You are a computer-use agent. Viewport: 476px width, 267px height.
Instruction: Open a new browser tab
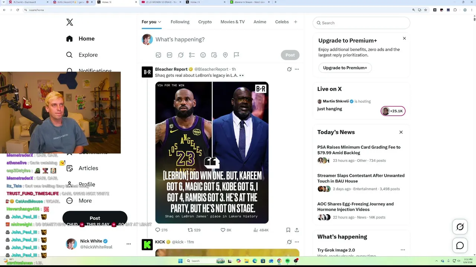pos(275,2)
